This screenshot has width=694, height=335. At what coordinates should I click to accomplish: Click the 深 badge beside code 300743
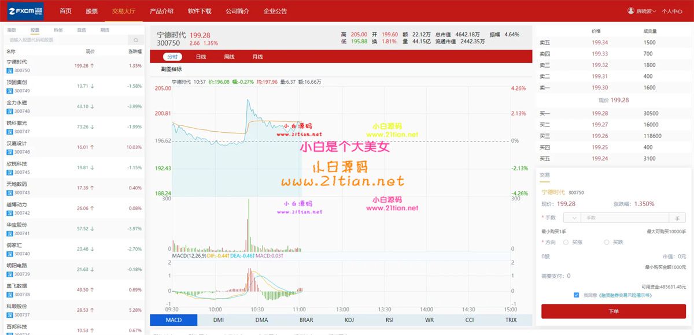click(9, 192)
